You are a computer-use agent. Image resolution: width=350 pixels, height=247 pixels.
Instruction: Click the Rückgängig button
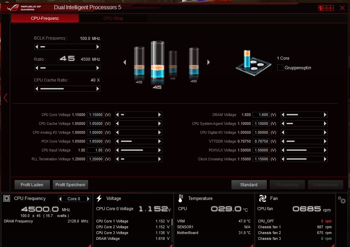click(x=287, y=185)
